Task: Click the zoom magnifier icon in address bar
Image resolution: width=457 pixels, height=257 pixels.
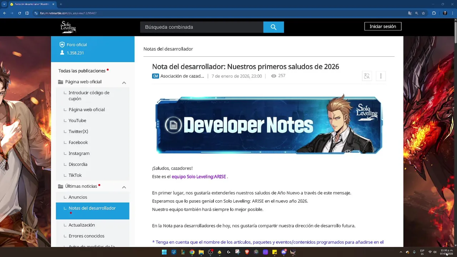Action: click(417, 13)
